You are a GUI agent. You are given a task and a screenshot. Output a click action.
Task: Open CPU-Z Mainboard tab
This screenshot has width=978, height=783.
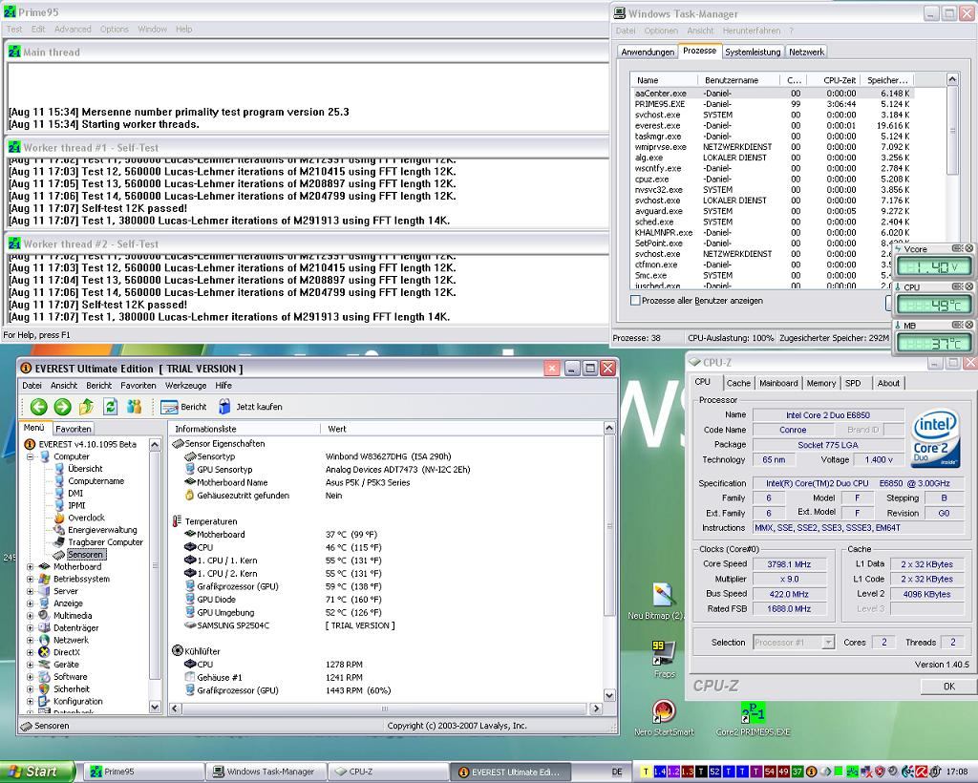coord(777,383)
